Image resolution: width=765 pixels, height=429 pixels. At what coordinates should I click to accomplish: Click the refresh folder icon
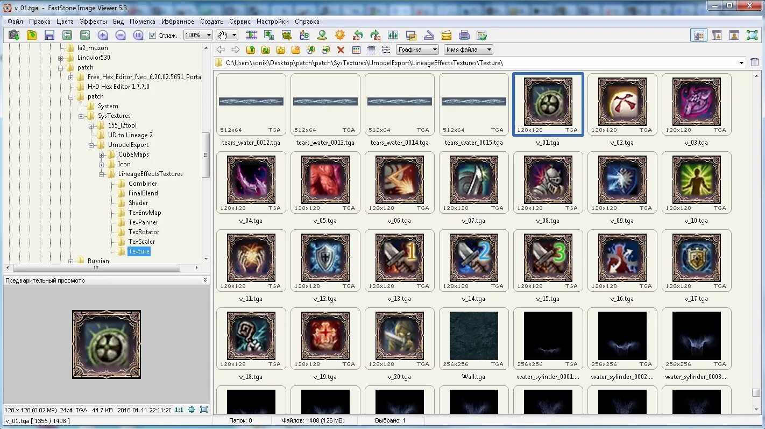266,50
